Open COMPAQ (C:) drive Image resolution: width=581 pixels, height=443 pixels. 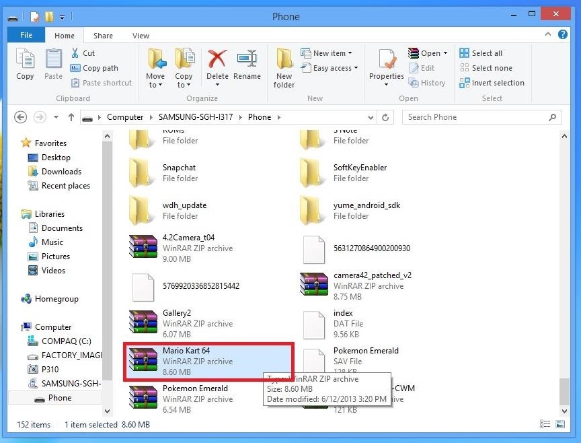(59, 341)
